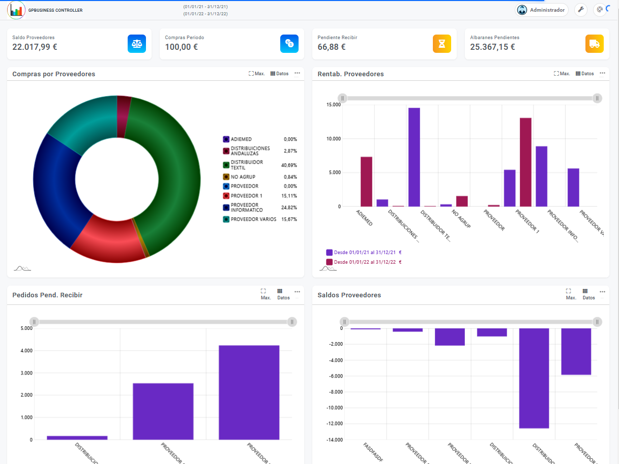Image resolution: width=619 pixels, height=464 pixels.
Task: Toggle the 2021 period legend series
Action: 329,252
